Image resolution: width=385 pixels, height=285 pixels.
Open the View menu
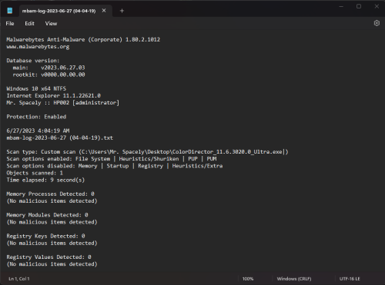click(51, 24)
